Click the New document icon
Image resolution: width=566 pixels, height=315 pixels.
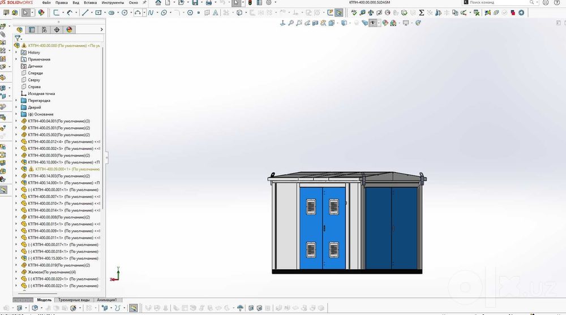(x=168, y=2)
